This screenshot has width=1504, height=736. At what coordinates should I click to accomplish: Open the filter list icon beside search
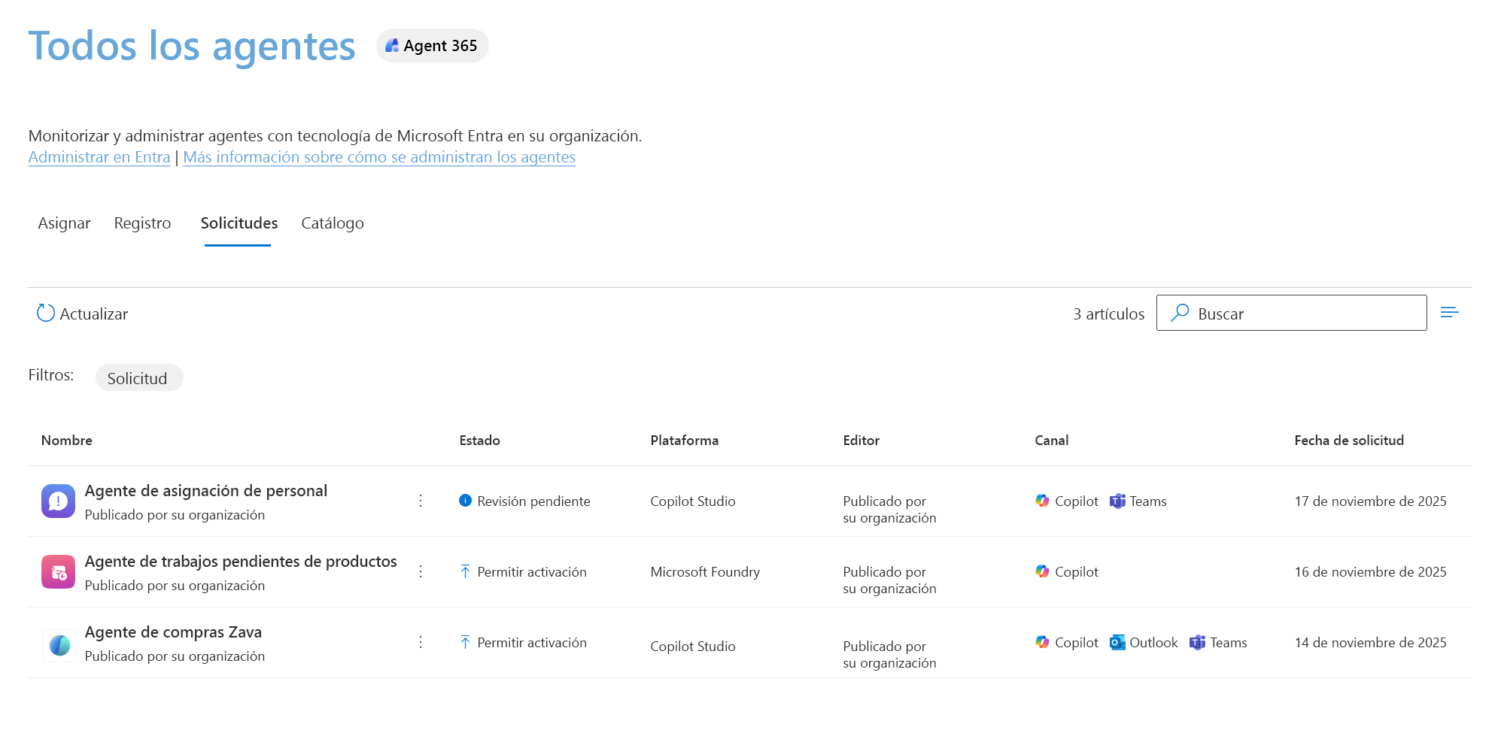coord(1450,313)
